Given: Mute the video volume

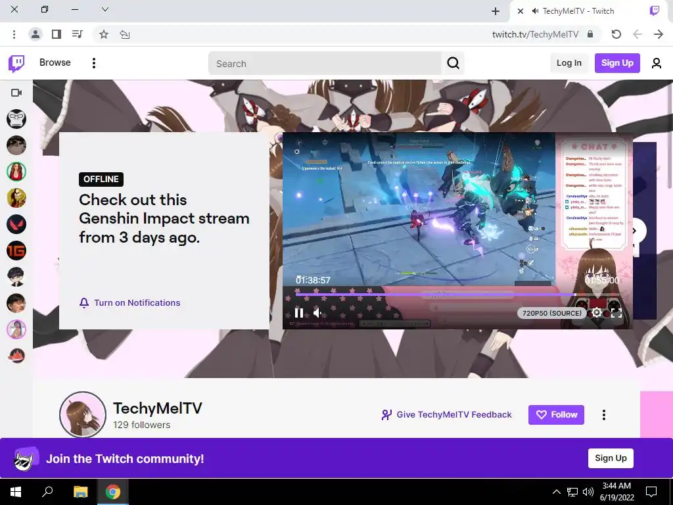Looking at the screenshot, I should [x=318, y=313].
